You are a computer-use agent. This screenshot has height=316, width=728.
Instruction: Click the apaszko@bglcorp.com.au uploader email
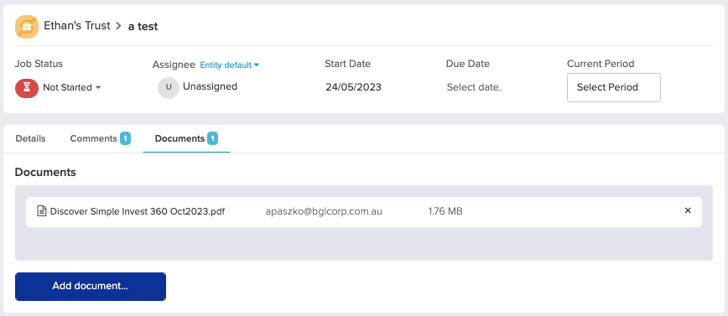[324, 211]
